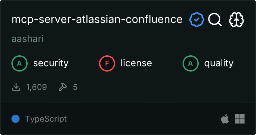
Task: Click the license label text
Action: (x=136, y=63)
